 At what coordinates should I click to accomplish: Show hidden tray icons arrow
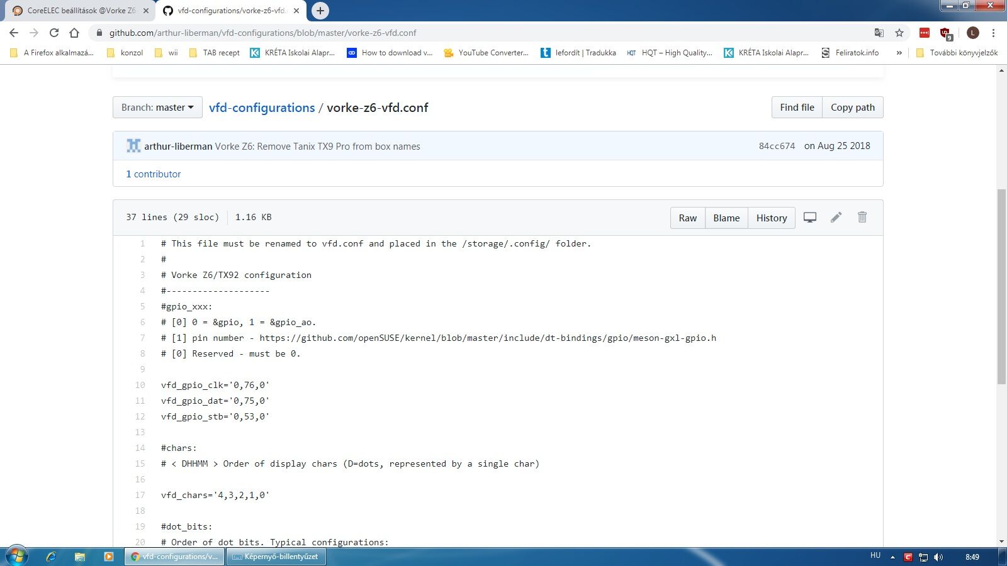click(892, 557)
